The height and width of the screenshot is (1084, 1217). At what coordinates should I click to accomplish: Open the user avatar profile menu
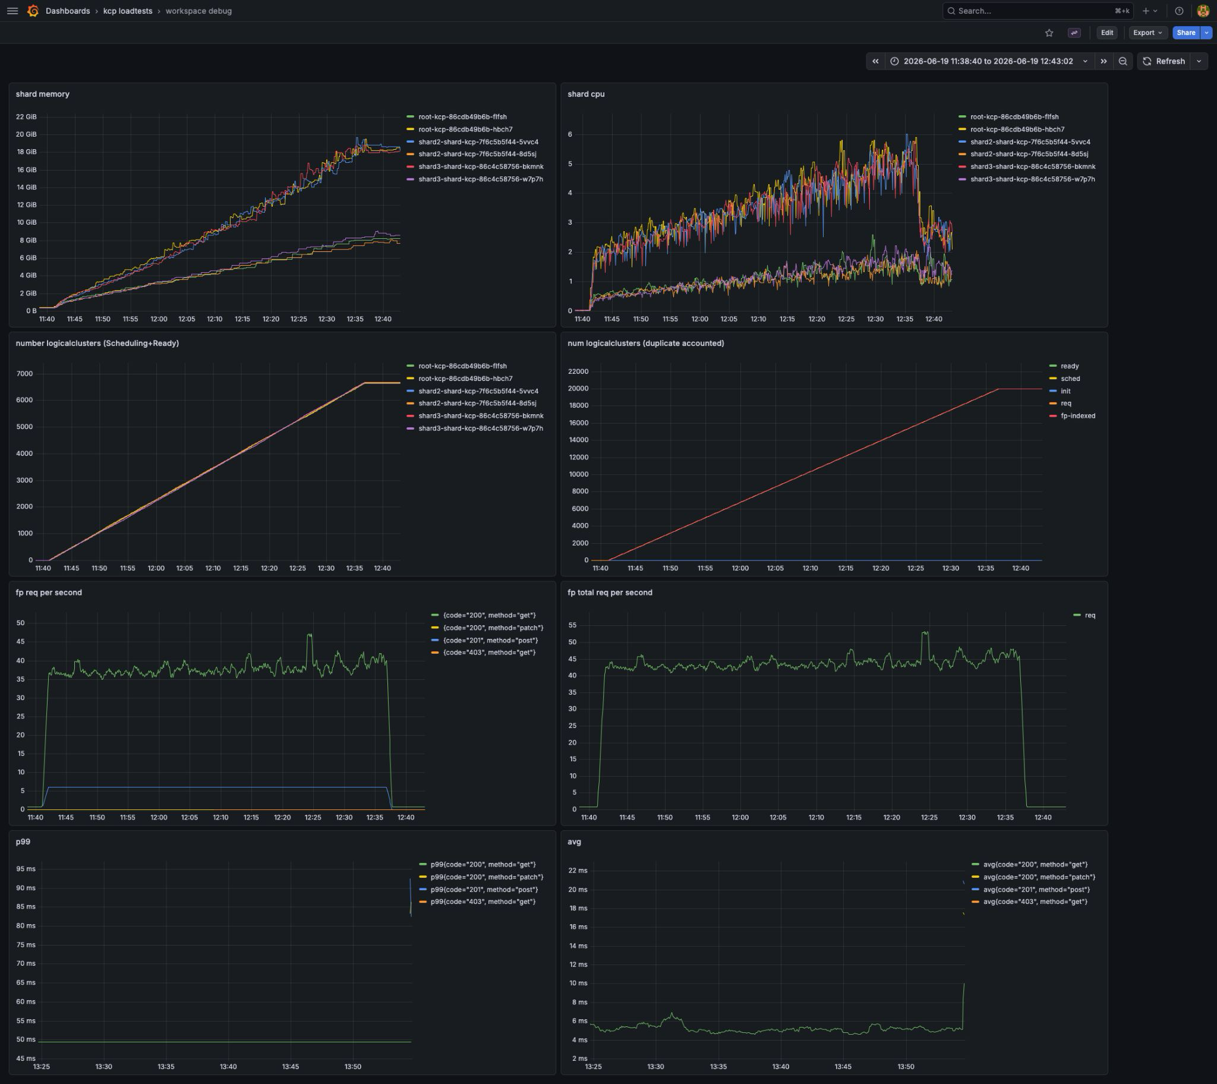(1203, 11)
